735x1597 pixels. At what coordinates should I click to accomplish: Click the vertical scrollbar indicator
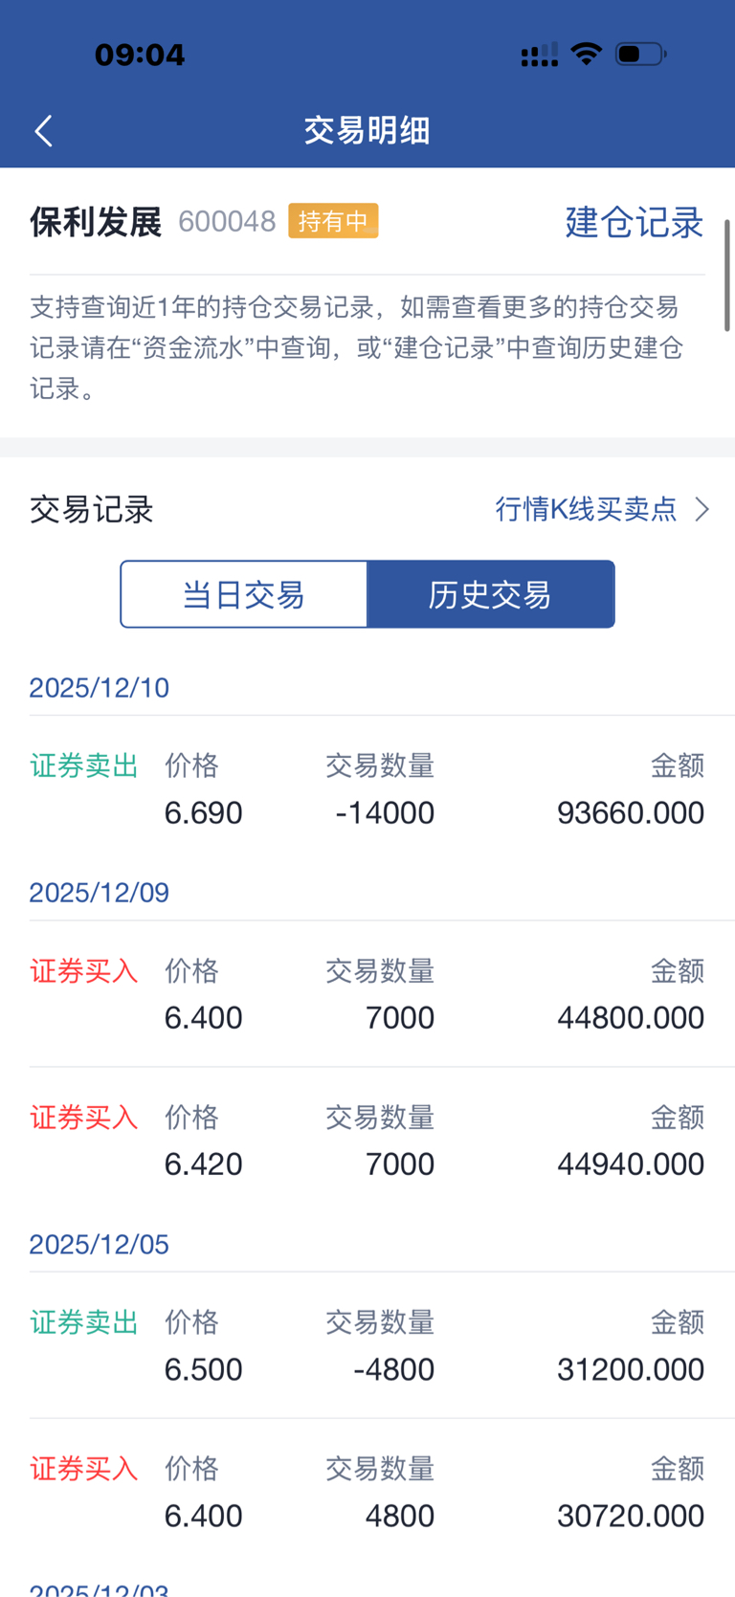pyautogui.click(x=727, y=276)
